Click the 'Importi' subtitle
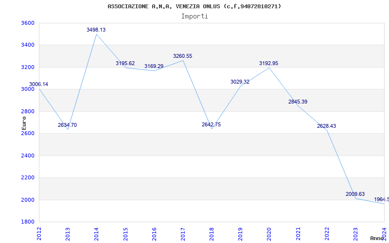389x243 pixels. (194, 17)
